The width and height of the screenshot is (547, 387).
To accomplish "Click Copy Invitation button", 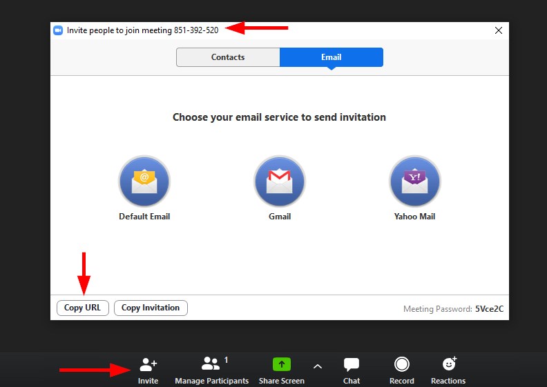I will [151, 308].
